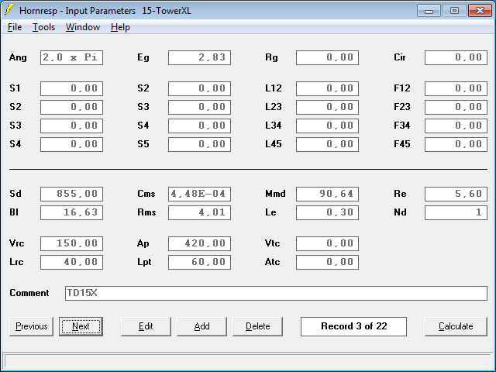Viewport: 496px width, 372px height.
Task: Click the Calculate button
Action: (x=456, y=326)
